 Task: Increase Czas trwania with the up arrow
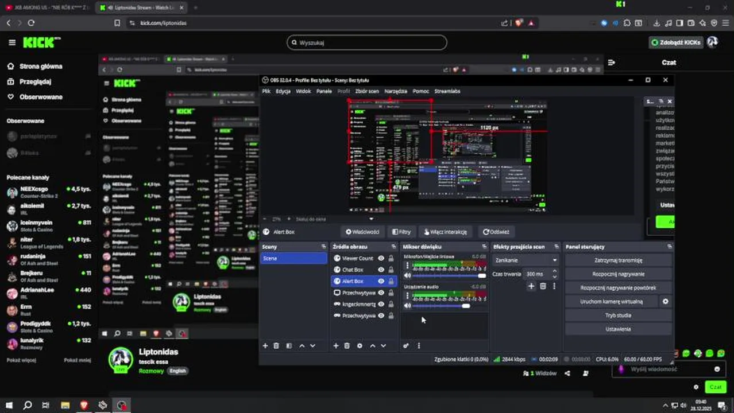pos(554,272)
